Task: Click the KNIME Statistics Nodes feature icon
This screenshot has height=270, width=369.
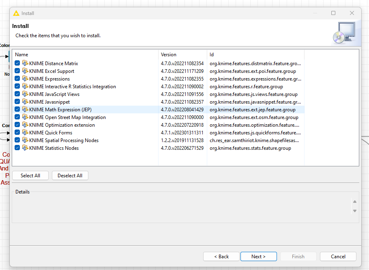Action: 25,148
